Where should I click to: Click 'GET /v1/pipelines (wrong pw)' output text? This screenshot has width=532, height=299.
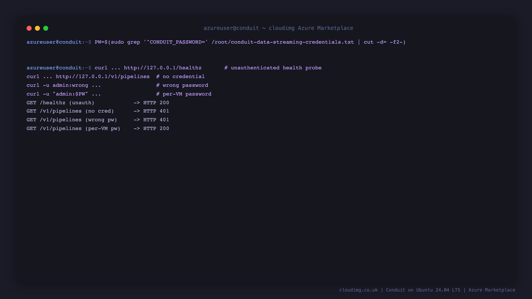(x=72, y=120)
